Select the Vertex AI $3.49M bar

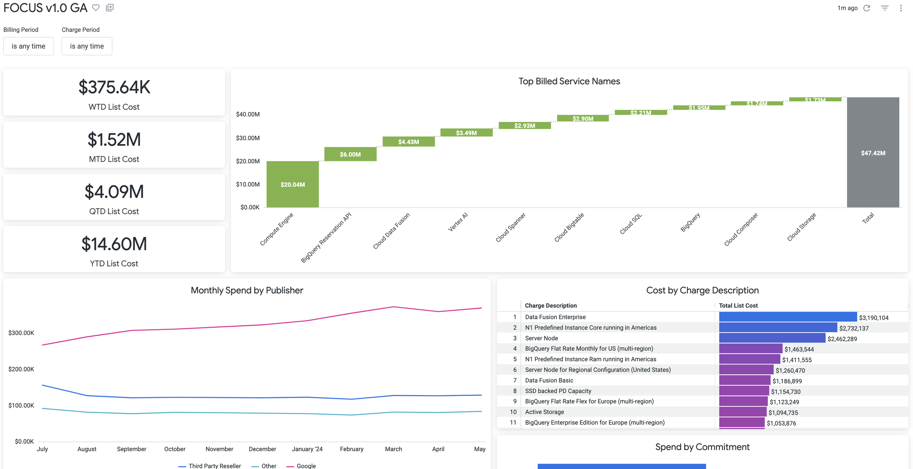click(x=466, y=132)
